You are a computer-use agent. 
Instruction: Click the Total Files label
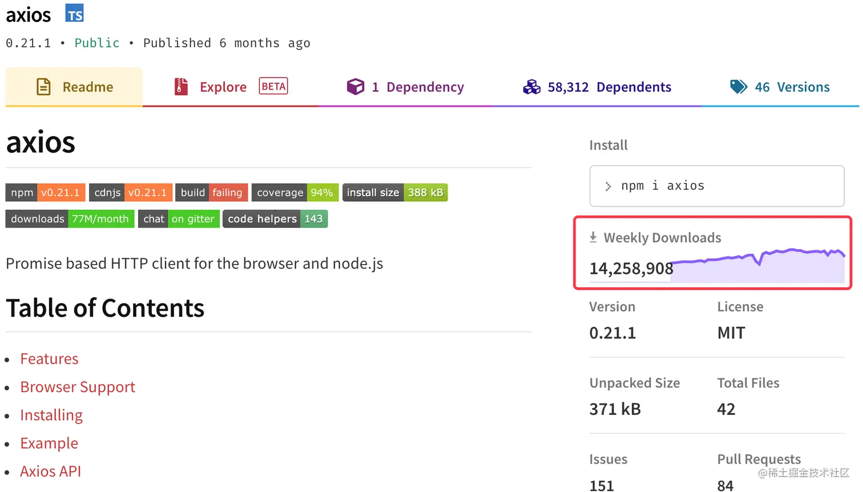748,383
